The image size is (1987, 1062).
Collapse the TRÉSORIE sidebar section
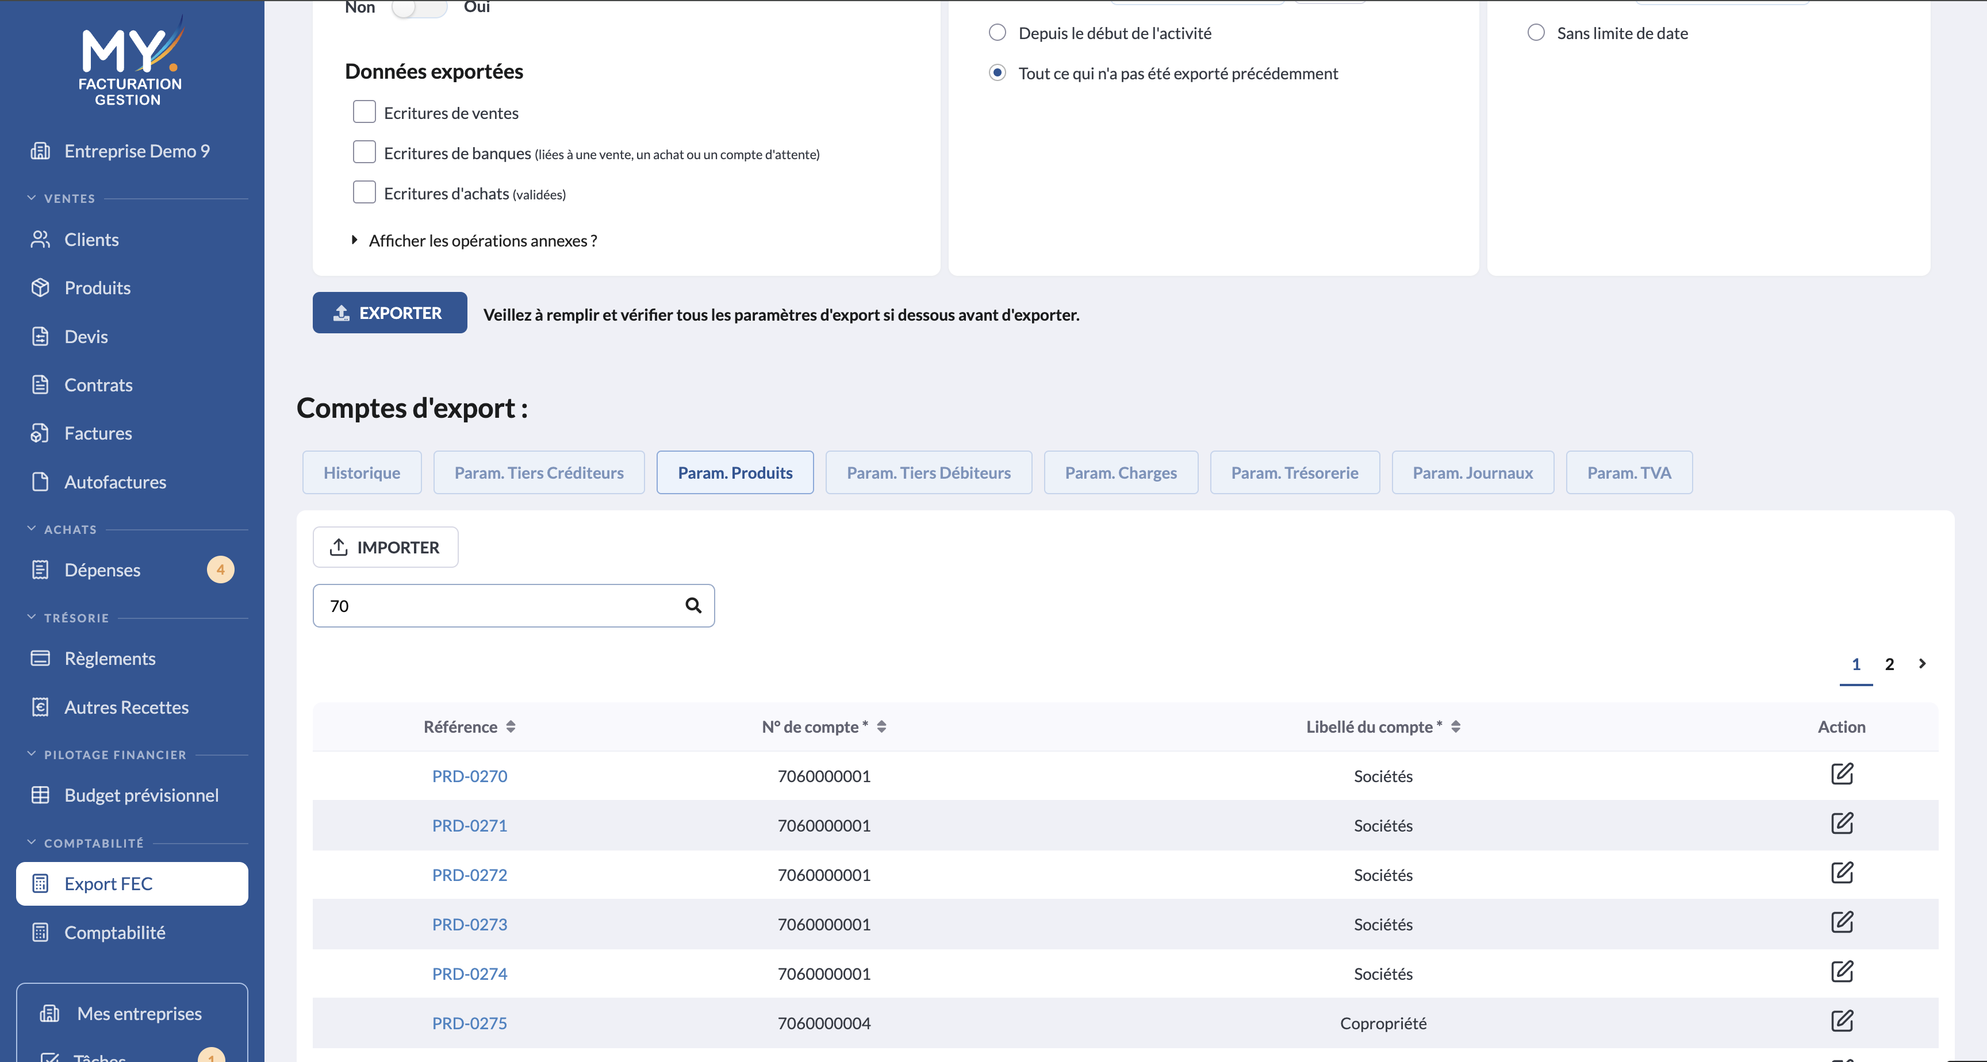tap(32, 617)
